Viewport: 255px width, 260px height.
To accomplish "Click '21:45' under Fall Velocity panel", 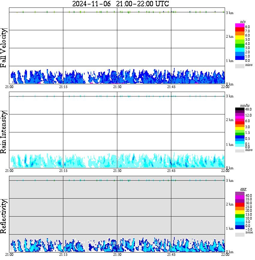I will click(x=171, y=87).
